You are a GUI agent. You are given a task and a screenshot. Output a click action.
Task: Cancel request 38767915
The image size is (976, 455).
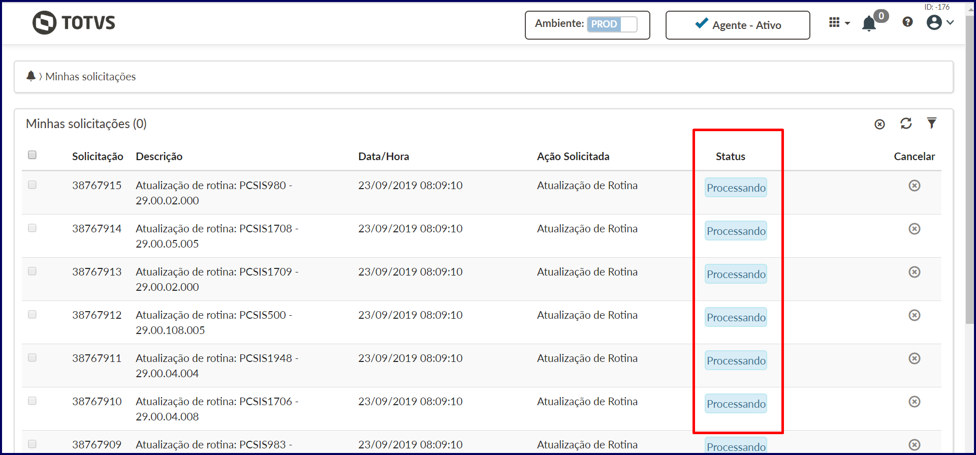click(x=915, y=186)
